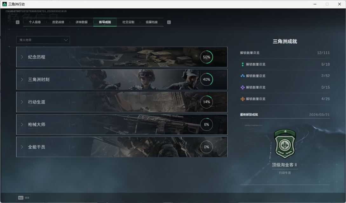Click the 0/15 unlock count
Viewport: 346px width, 203px height.
point(325,87)
